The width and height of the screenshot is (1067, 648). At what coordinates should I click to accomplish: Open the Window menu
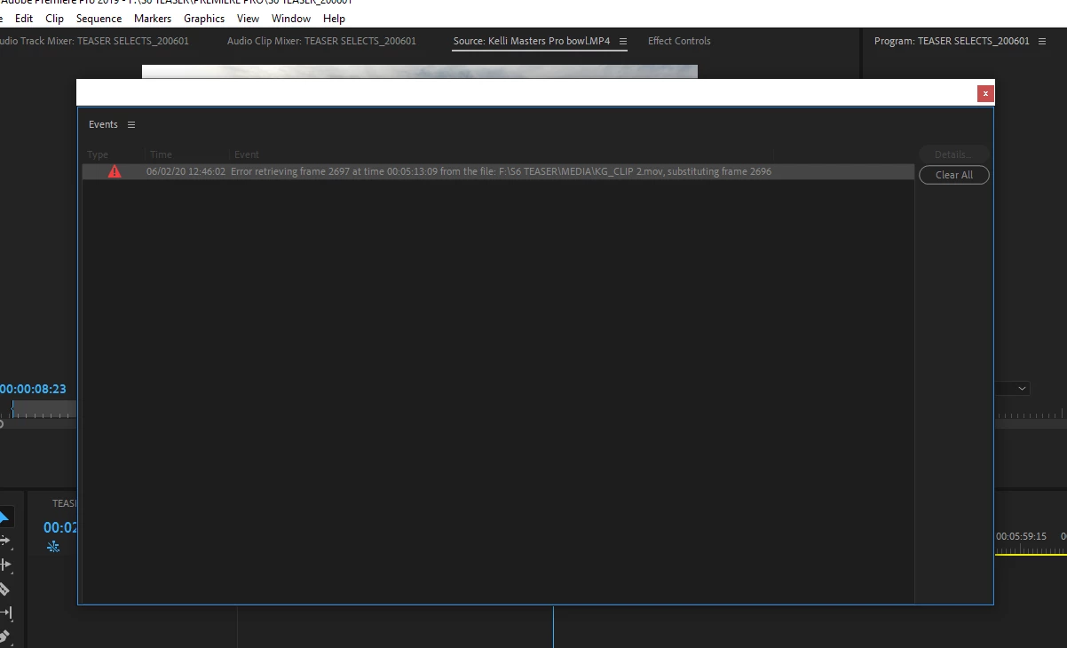point(291,18)
